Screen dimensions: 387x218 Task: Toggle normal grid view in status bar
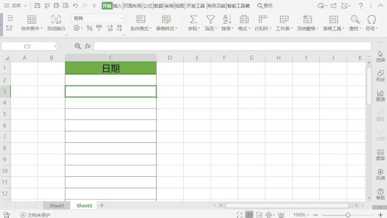[x=249, y=215]
